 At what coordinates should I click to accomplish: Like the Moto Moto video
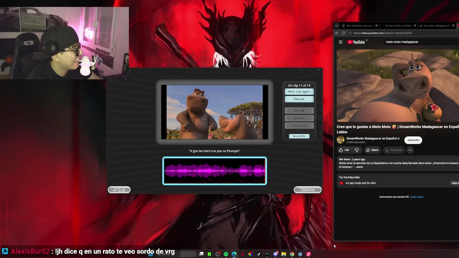[x=344, y=150]
